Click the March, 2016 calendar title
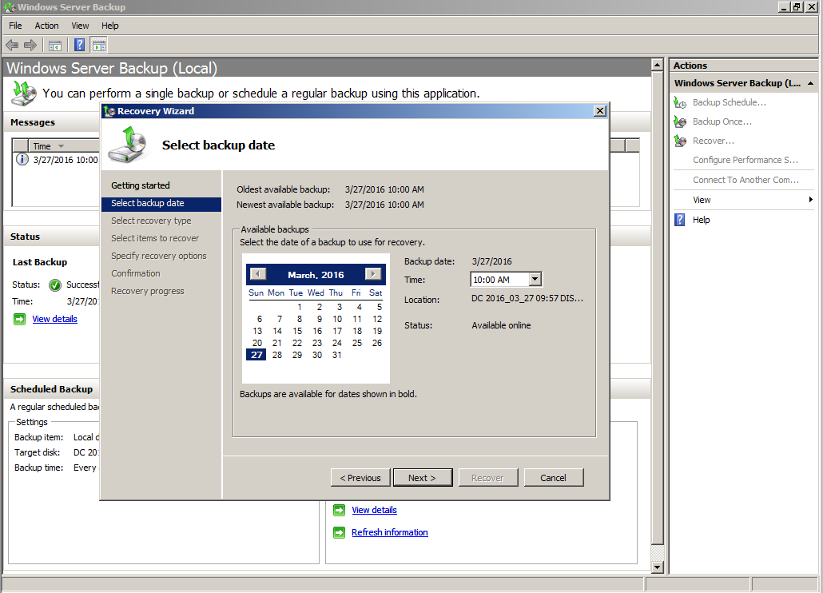This screenshot has height=593, width=823. pos(316,275)
